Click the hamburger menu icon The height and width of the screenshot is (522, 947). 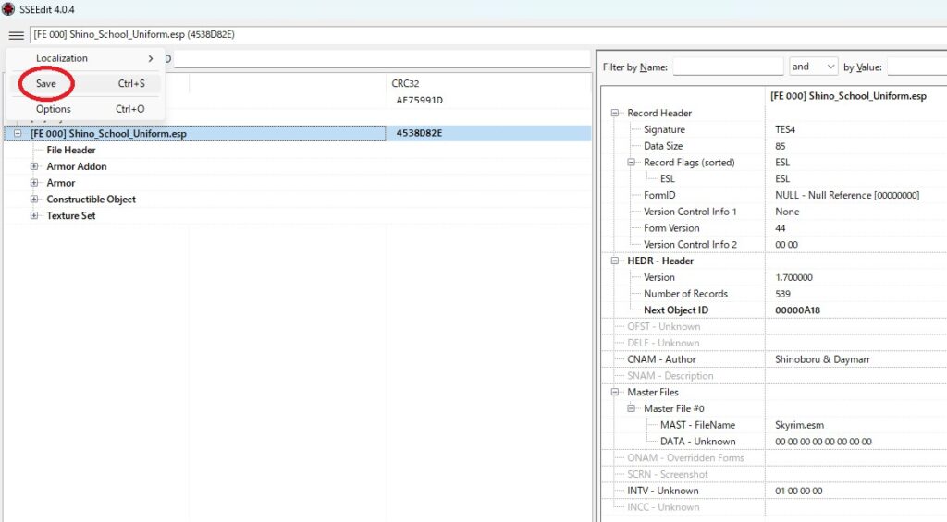tap(16, 35)
